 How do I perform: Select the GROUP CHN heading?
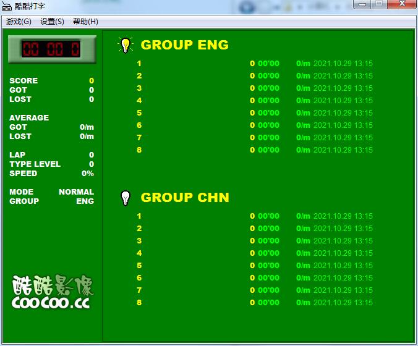185,198
